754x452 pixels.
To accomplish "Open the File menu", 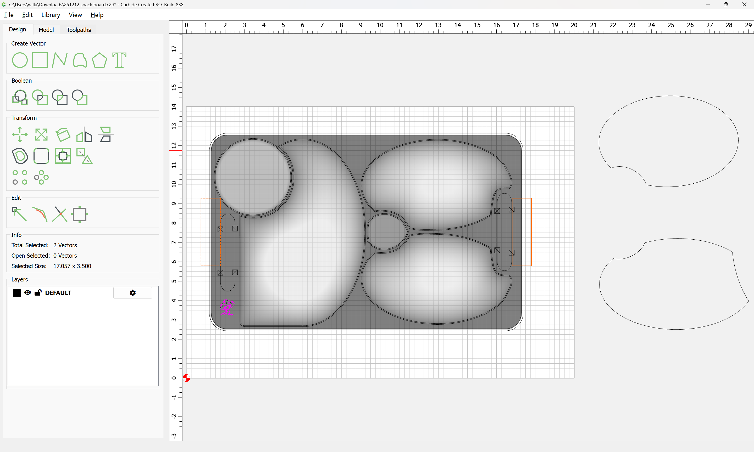I will (9, 15).
